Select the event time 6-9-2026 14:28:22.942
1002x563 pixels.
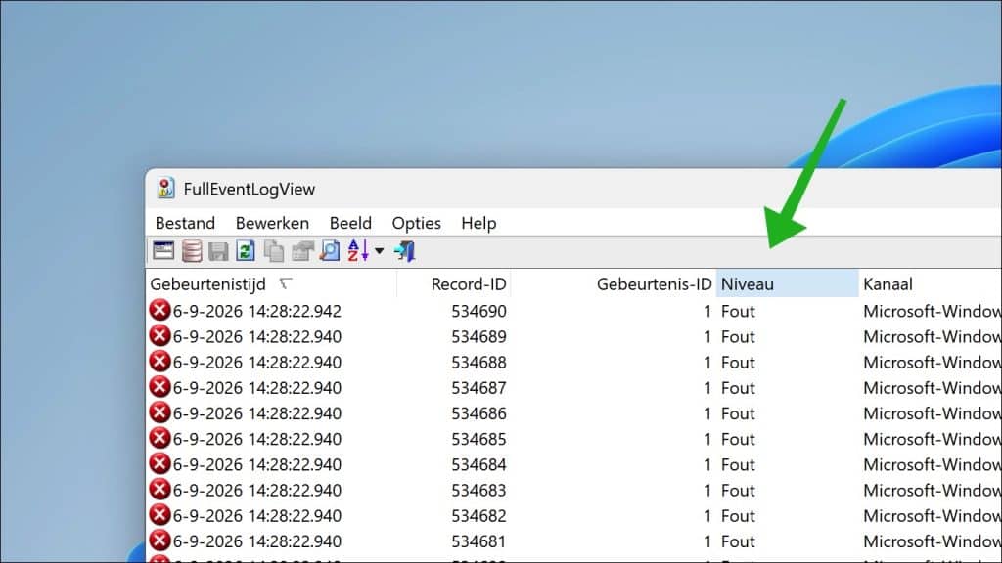coord(257,311)
